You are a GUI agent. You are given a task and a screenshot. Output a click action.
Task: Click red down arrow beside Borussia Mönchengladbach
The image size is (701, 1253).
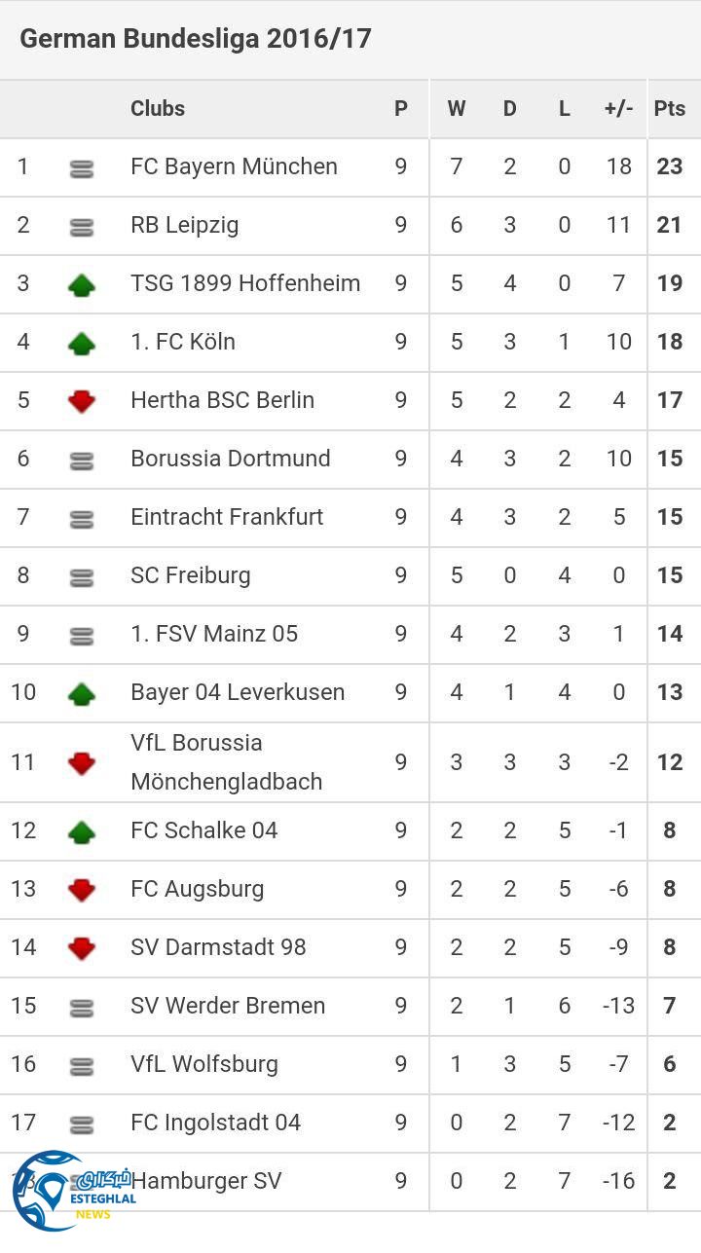pyautogui.click(x=82, y=763)
